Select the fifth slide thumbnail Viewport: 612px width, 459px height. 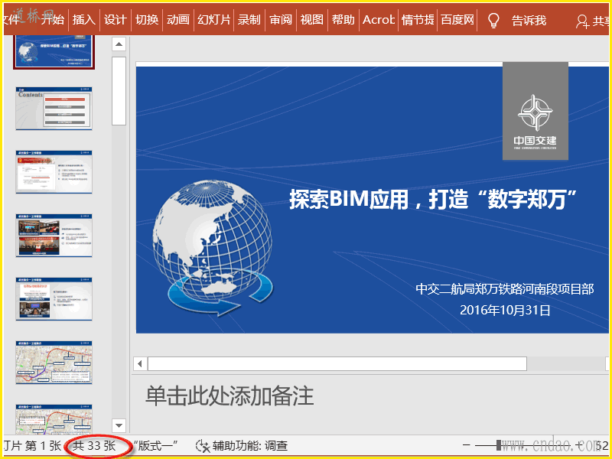point(54,299)
